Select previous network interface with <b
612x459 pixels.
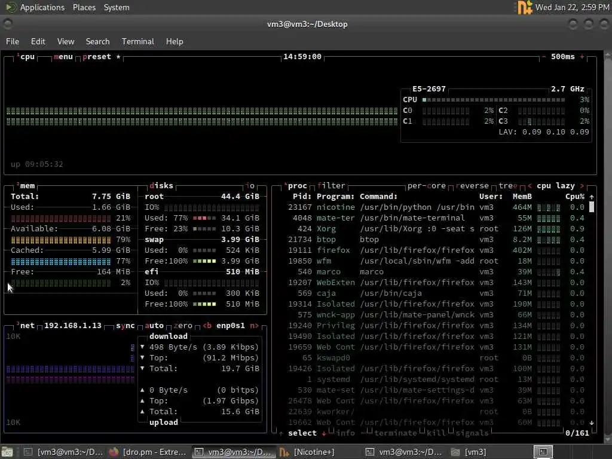pyautogui.click(x=207, y=326)
